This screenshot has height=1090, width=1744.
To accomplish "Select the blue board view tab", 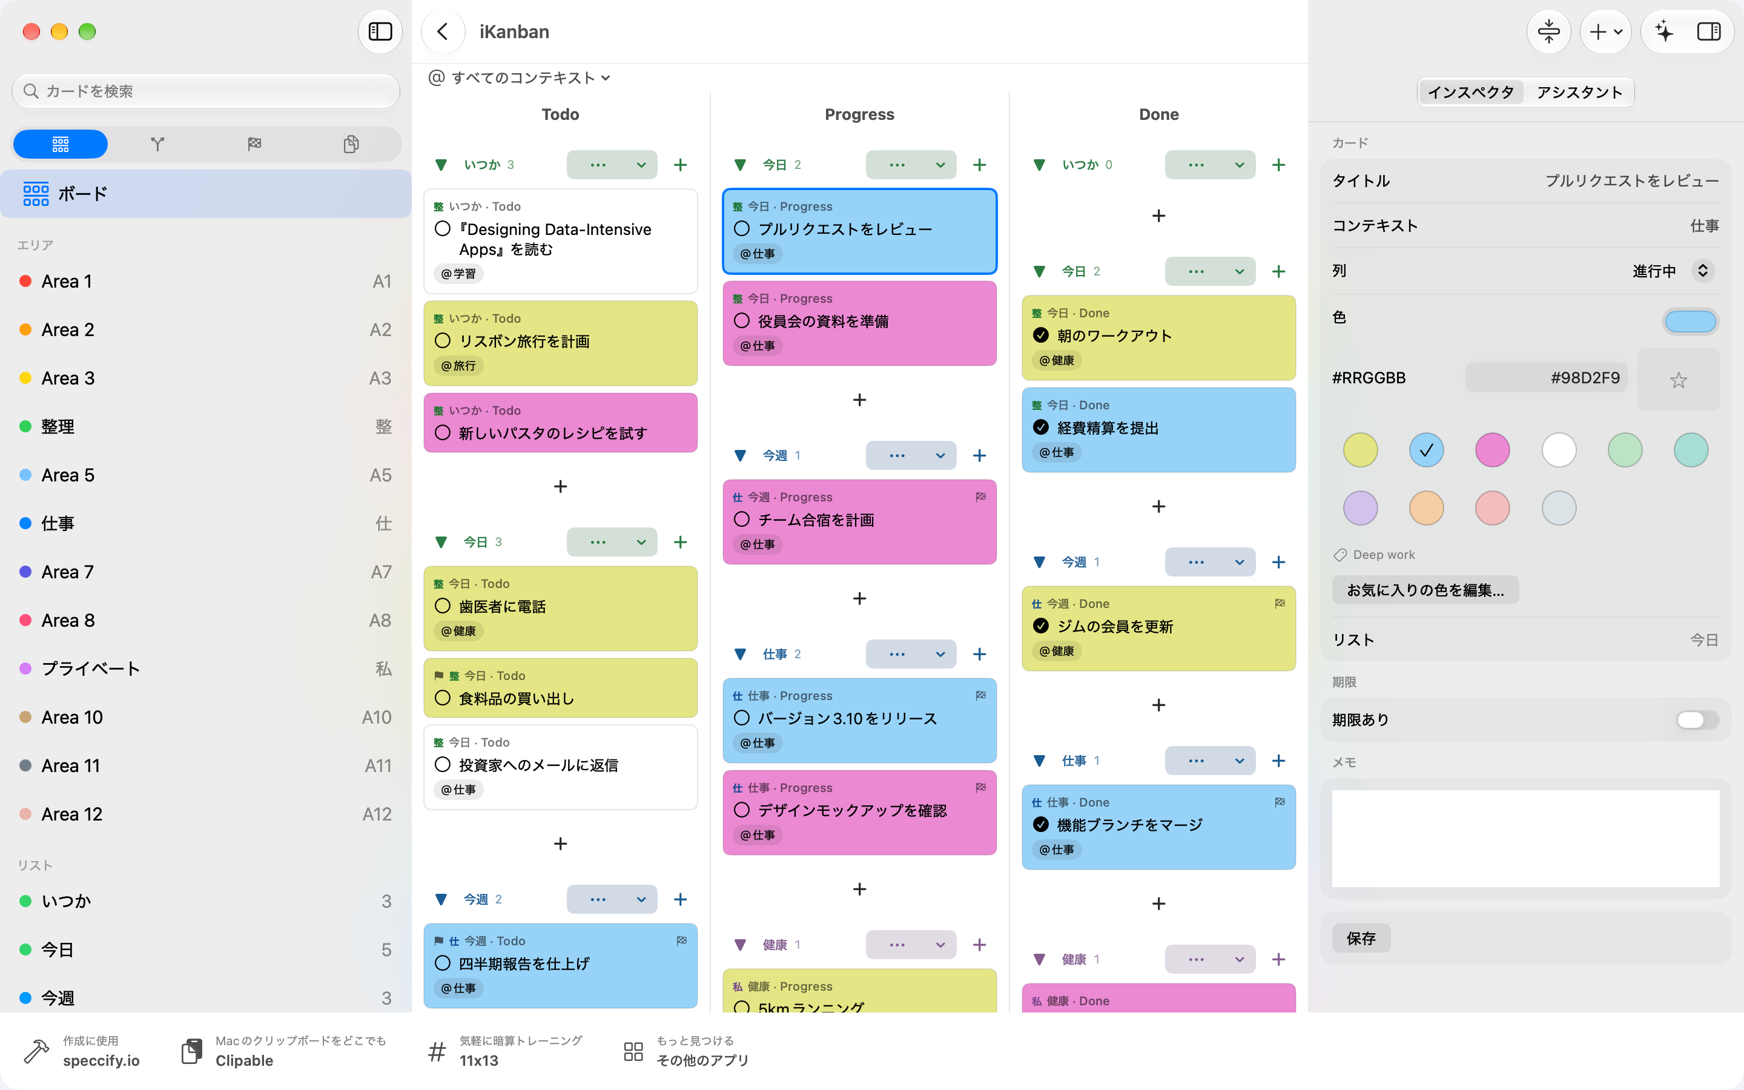I will click(61, 144).
